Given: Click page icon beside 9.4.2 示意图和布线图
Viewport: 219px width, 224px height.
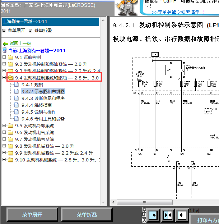Looking at the screenshot, I should [x=17, y=91].
